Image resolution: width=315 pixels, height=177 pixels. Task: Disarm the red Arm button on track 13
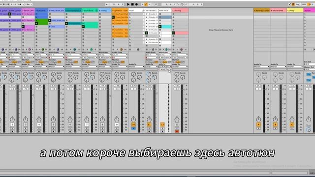point(177,131)
